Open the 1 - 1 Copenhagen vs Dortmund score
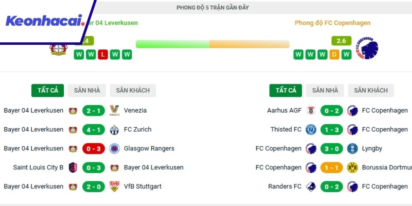Screen dimensions: 412x206 (332, 167)
